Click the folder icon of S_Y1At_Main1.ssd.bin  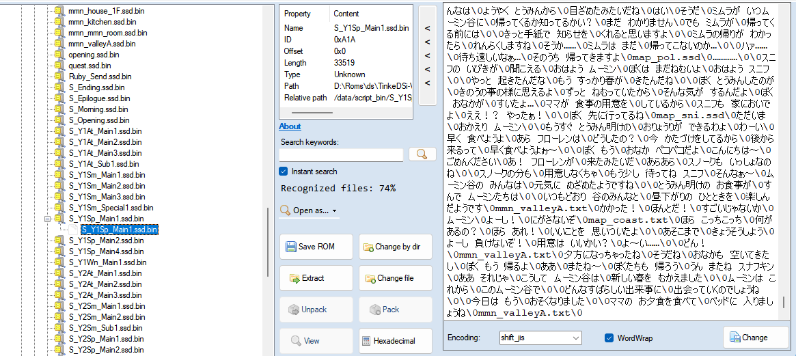(x=59, y=131)
